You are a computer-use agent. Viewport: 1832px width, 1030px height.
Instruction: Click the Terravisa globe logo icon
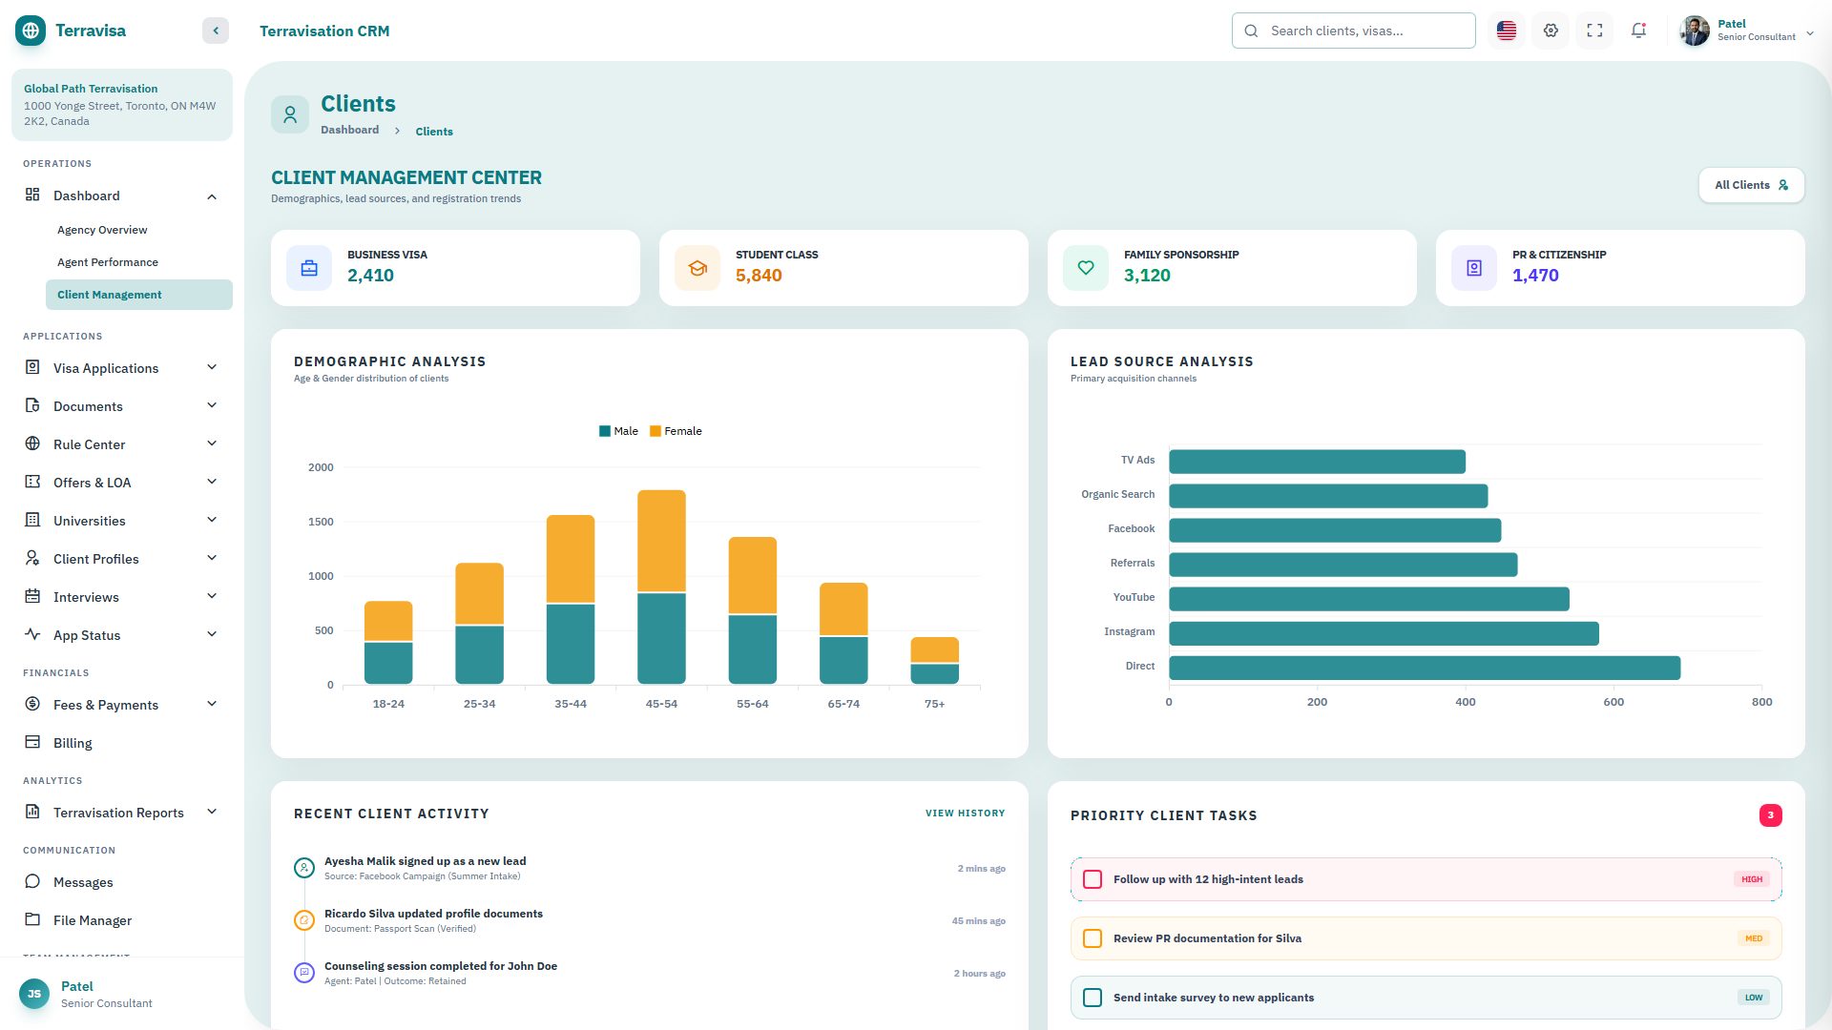tap(31, 31)
